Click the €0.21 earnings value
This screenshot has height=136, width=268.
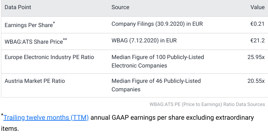(257, 24)
